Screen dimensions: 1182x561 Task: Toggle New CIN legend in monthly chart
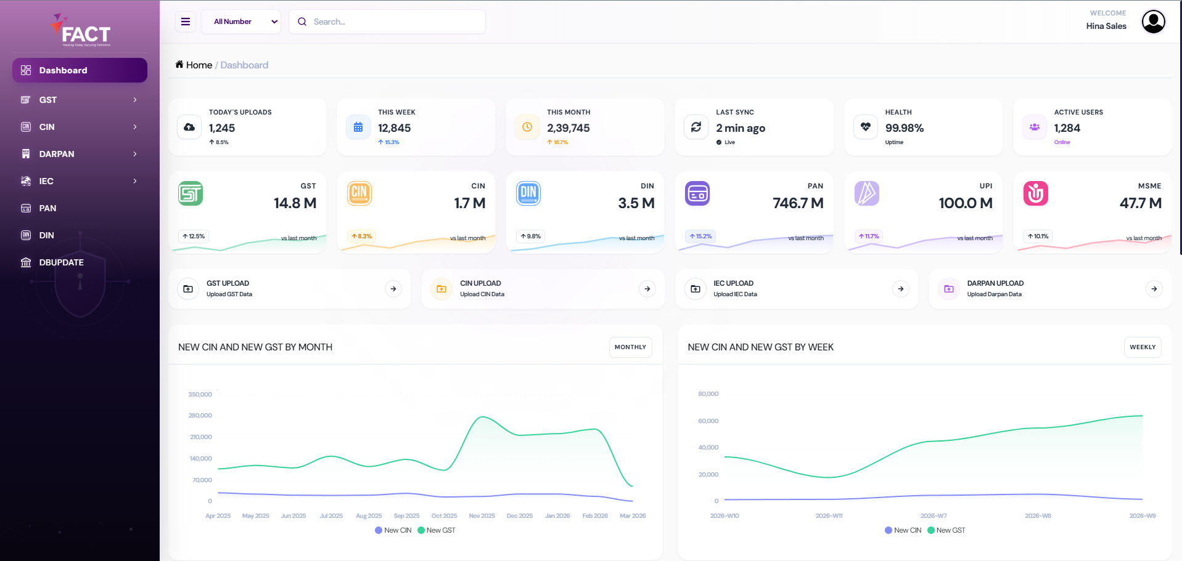[393, 530]
